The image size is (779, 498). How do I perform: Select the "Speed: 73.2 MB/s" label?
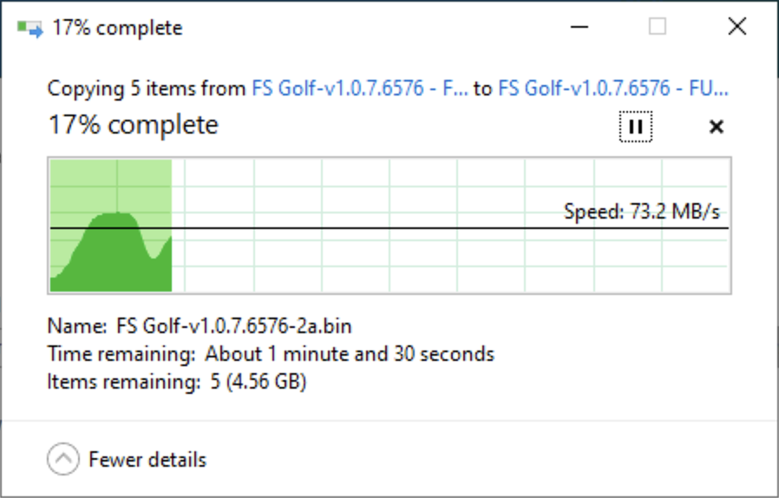642,212
